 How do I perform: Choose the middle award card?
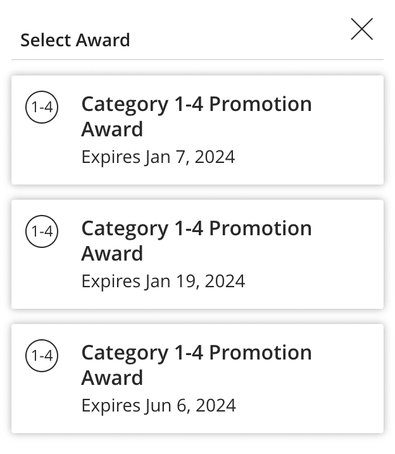coord(197,254)
